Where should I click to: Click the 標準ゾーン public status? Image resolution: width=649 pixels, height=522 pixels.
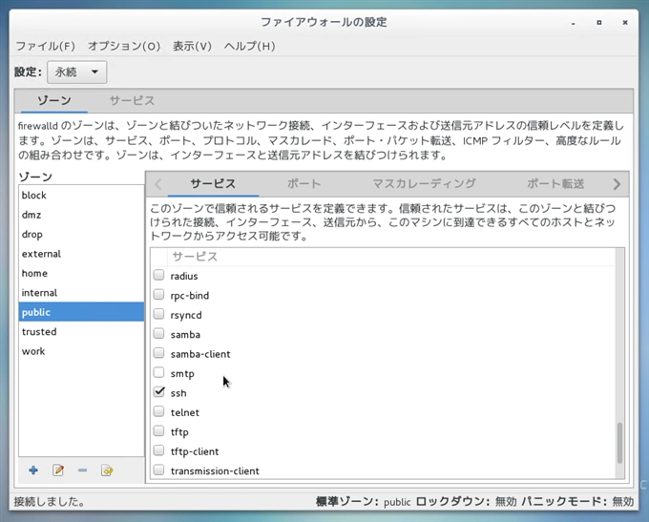(x=363, y=502)
